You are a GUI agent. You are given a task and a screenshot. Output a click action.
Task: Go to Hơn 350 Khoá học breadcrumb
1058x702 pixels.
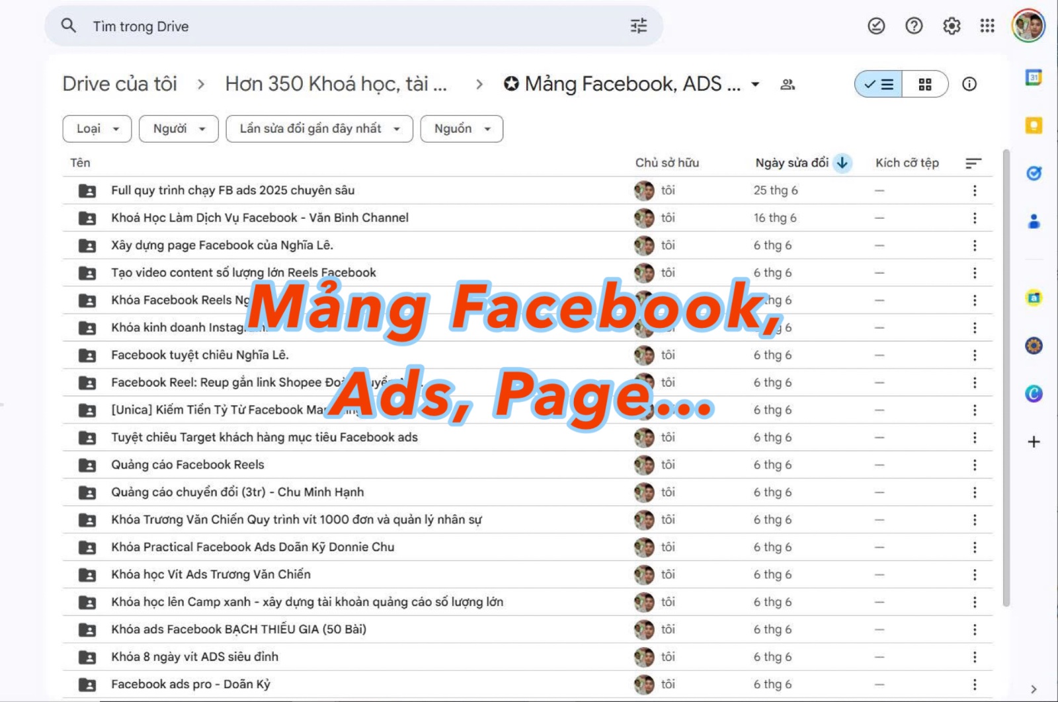point(336,84)
